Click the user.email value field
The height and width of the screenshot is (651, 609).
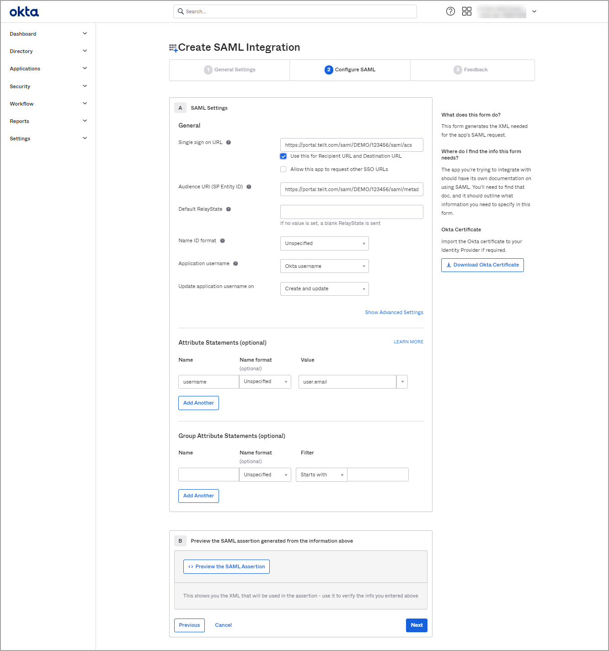pyautogui.click(x=347, y=382)
